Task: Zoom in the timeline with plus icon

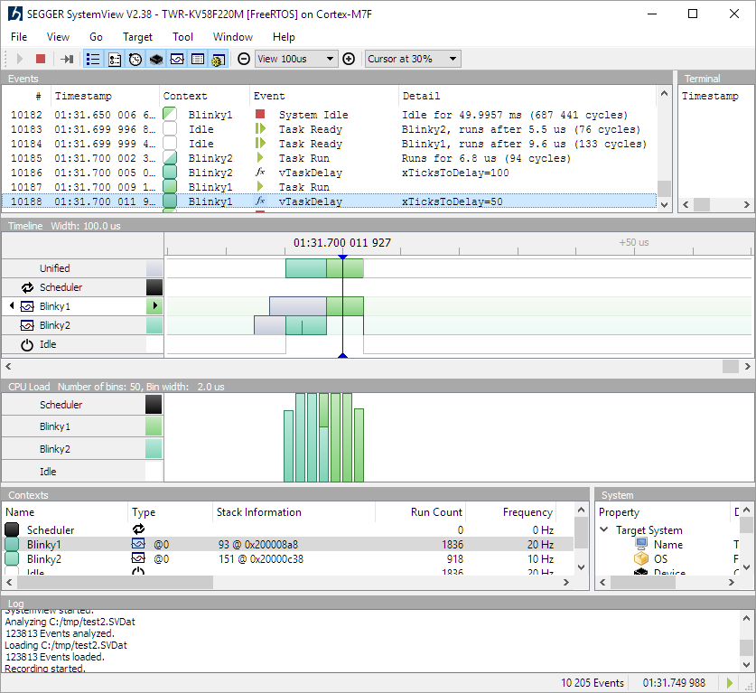Action: [x=349, y=59]
